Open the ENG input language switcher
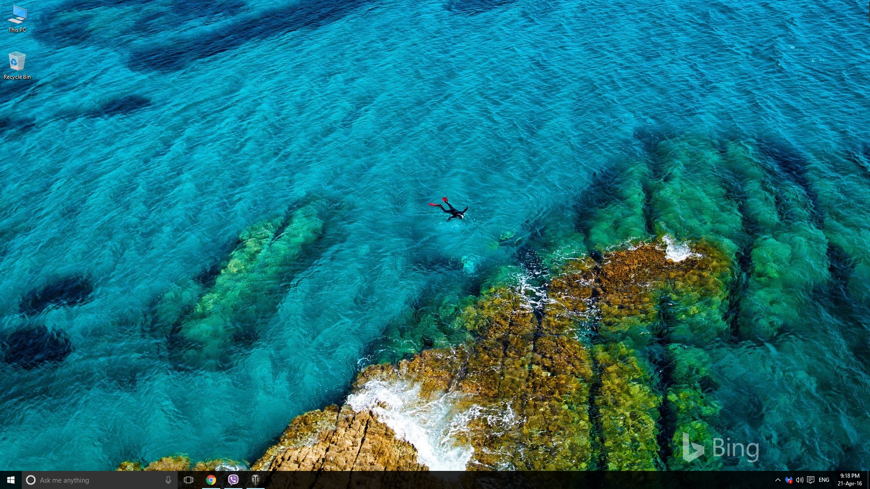This screenshot has height=489, width=870. 824,480
